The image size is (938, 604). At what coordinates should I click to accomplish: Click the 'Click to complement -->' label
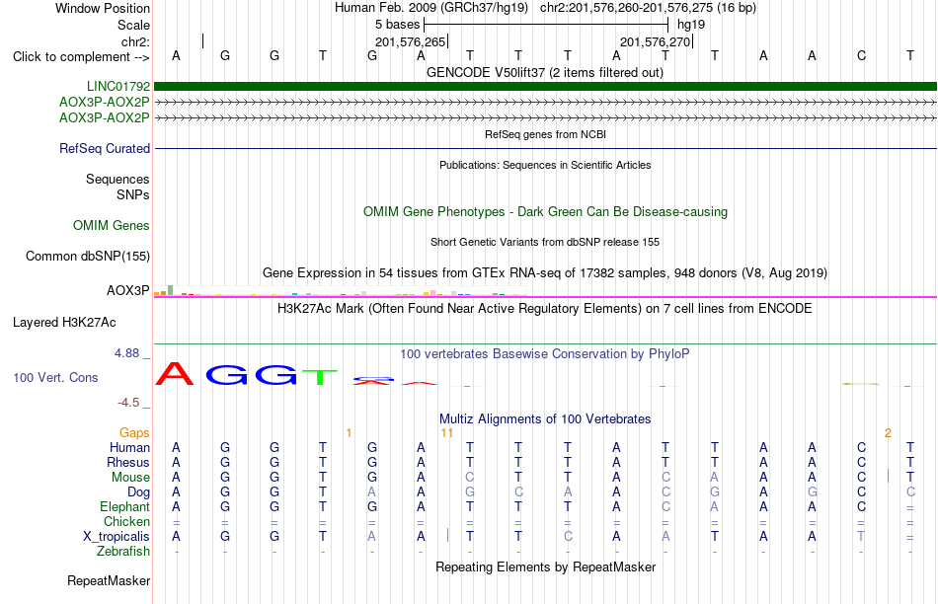point(81,57)
